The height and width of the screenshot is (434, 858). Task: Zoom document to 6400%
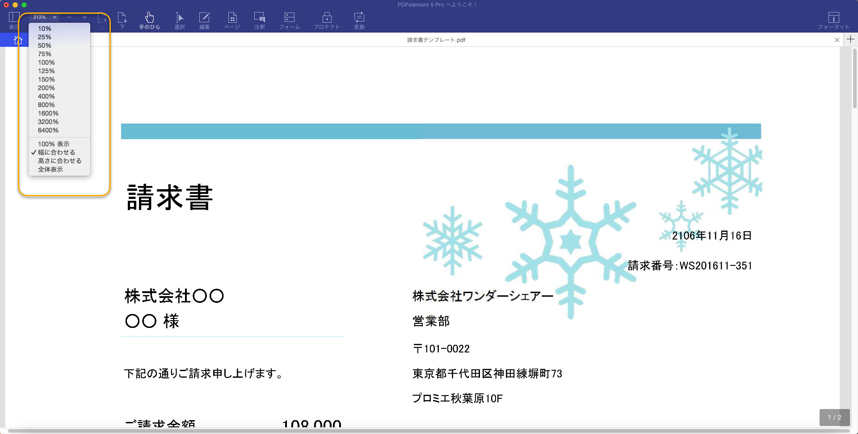pyautogui.click(x=59, y=130)
